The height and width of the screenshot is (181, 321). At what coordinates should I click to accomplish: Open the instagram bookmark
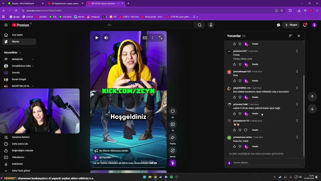[x=93, y=17]
